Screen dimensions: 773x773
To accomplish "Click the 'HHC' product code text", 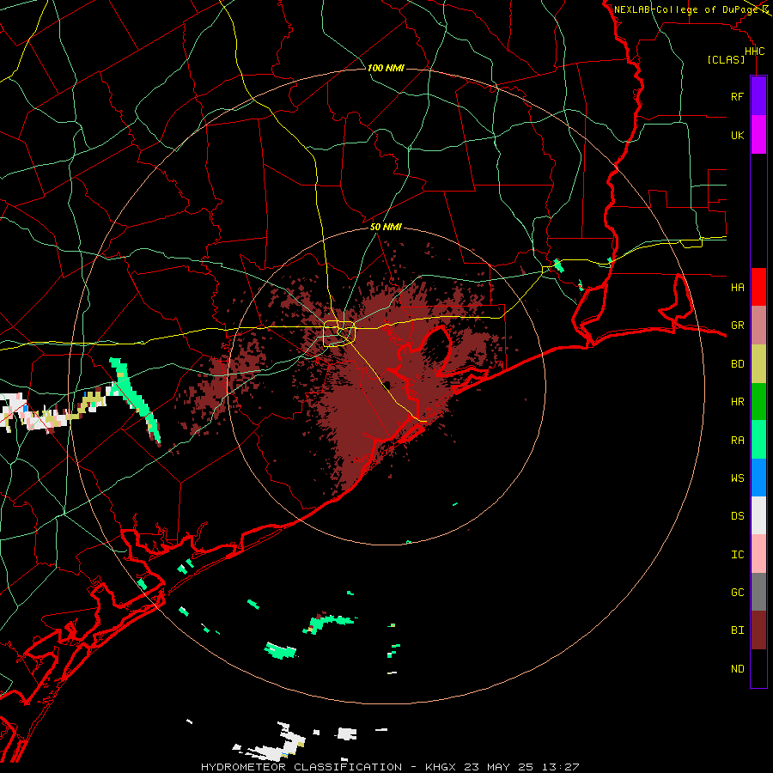I will (755, 52).
